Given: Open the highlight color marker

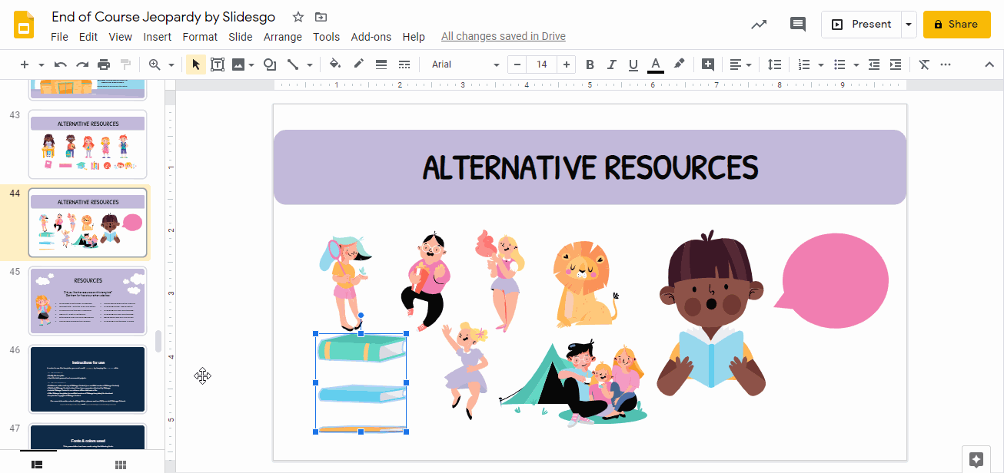Looking at the screenshot, I should pos(679,64).
